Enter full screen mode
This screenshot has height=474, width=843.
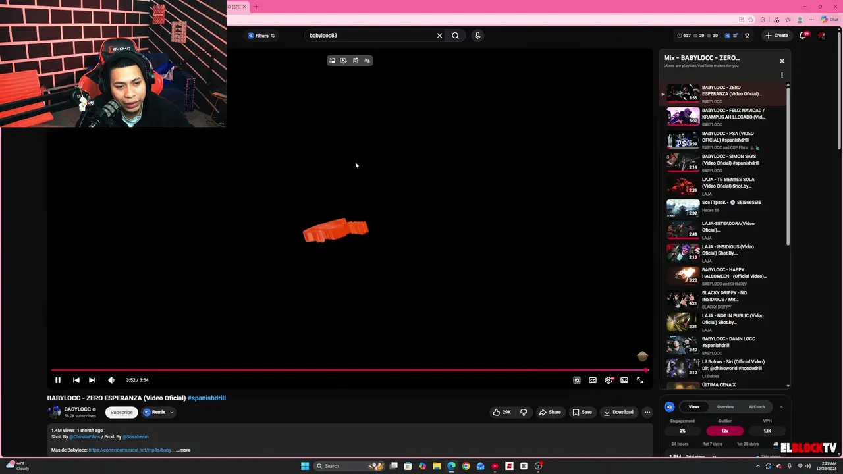(x=640, y=380)
